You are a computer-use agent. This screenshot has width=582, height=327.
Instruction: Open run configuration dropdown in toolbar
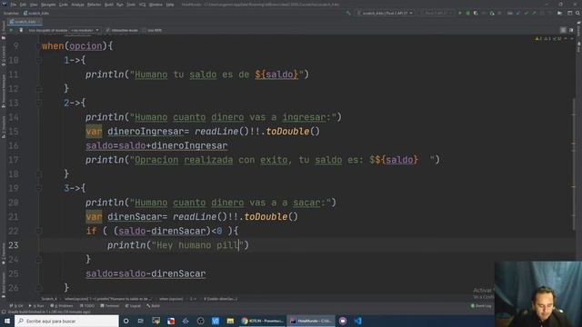[386, 13]
